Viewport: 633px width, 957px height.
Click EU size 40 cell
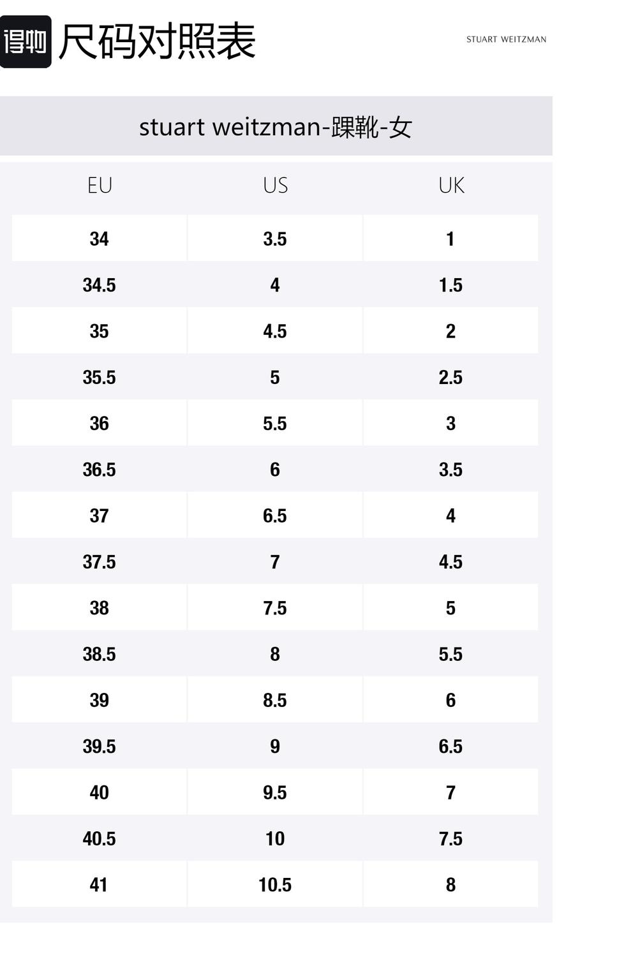pyautogui.click(x=100, y=792)
